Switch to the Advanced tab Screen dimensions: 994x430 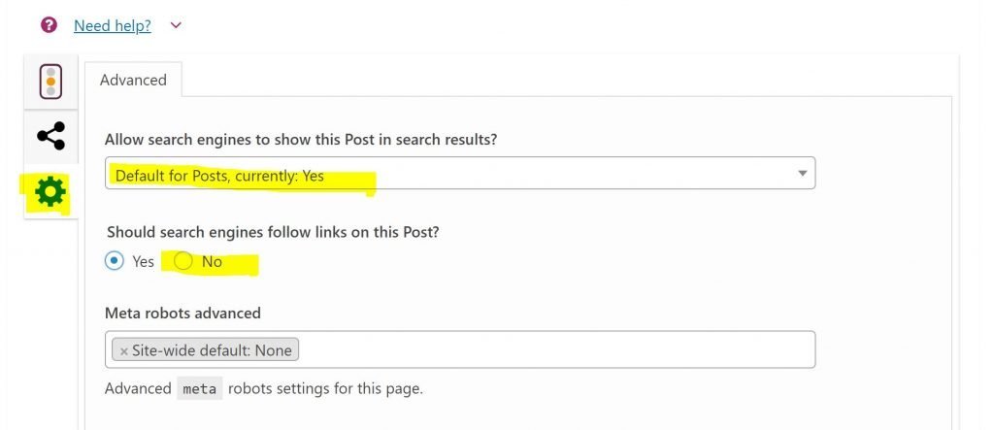pyautogui.click(x=133, y=80)
